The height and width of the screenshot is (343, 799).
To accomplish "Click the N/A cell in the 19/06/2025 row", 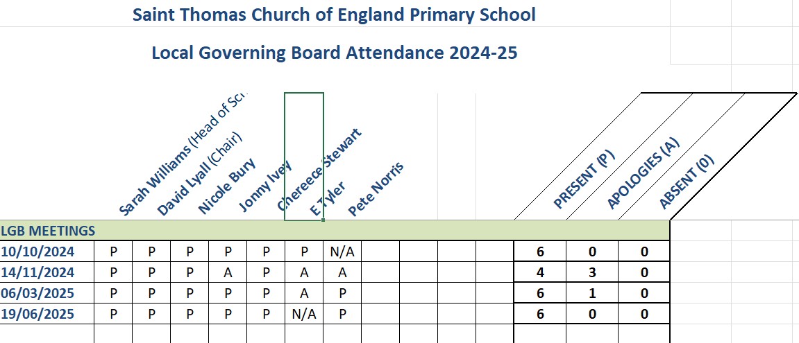I will tap(304, 314).
